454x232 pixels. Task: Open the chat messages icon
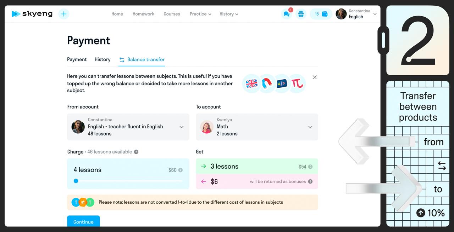(x=287, y=14)
